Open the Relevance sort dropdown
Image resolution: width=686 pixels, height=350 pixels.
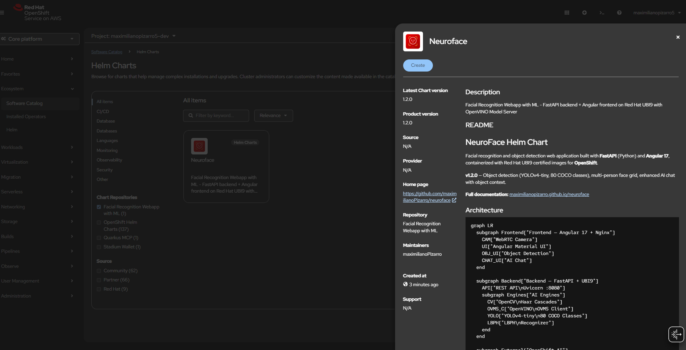click(x=273, y=116)
